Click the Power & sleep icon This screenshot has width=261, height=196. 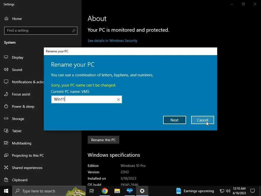coord(6,106)
